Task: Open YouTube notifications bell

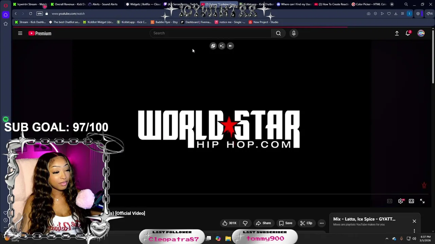Action: click(408, 33)
